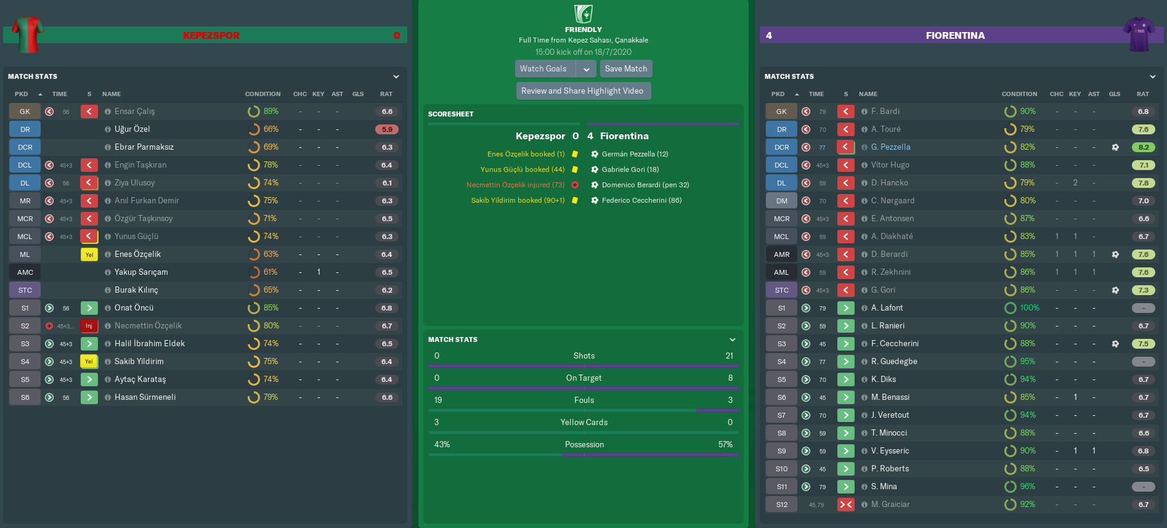Click the yellow card icon on Enes Özçelik's row
Screen dimensions: 1167x528
89,254
